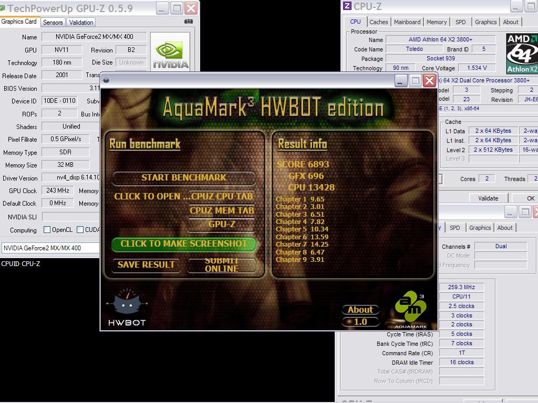Viewport: 538px width, 403px height.
Task: Switch to the Sensors tab in GPU-Z
Action: (53, 22)
